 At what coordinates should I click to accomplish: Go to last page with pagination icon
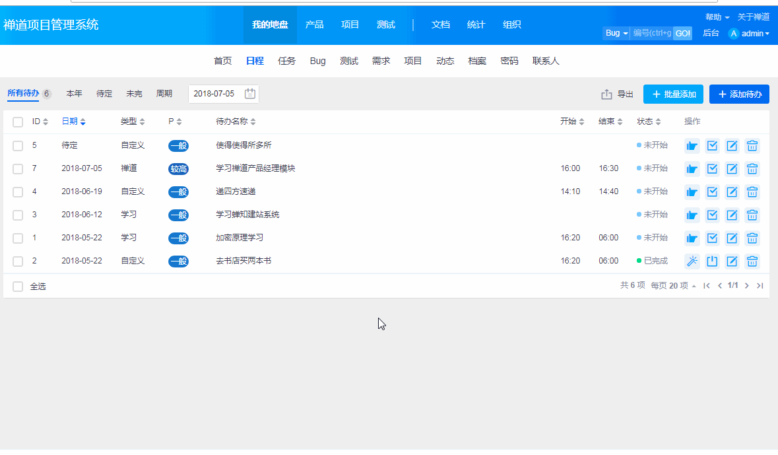(760, 286)
